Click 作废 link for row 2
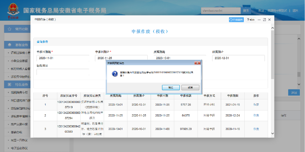Image resolution: width=305 pixels, height=152 pixels. (x=256, y=115)
